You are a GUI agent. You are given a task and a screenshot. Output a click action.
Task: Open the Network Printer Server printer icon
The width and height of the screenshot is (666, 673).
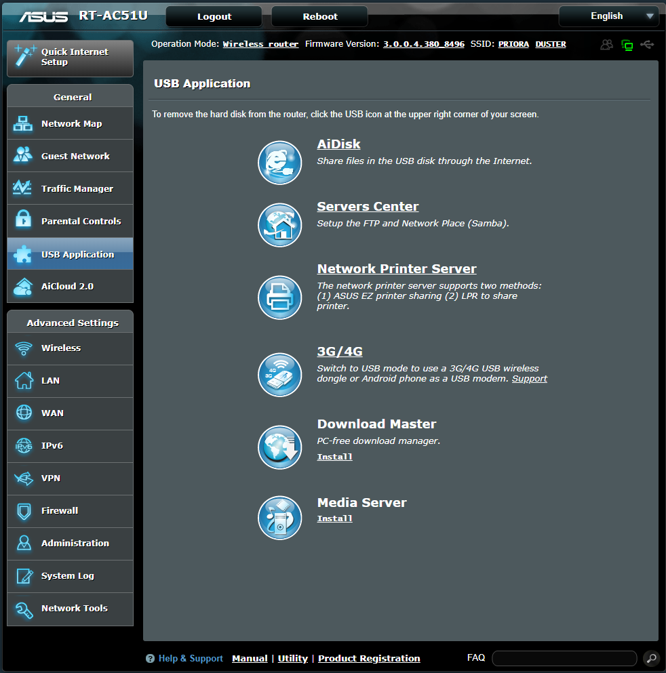pyautogui.click(x=279, y=298)
